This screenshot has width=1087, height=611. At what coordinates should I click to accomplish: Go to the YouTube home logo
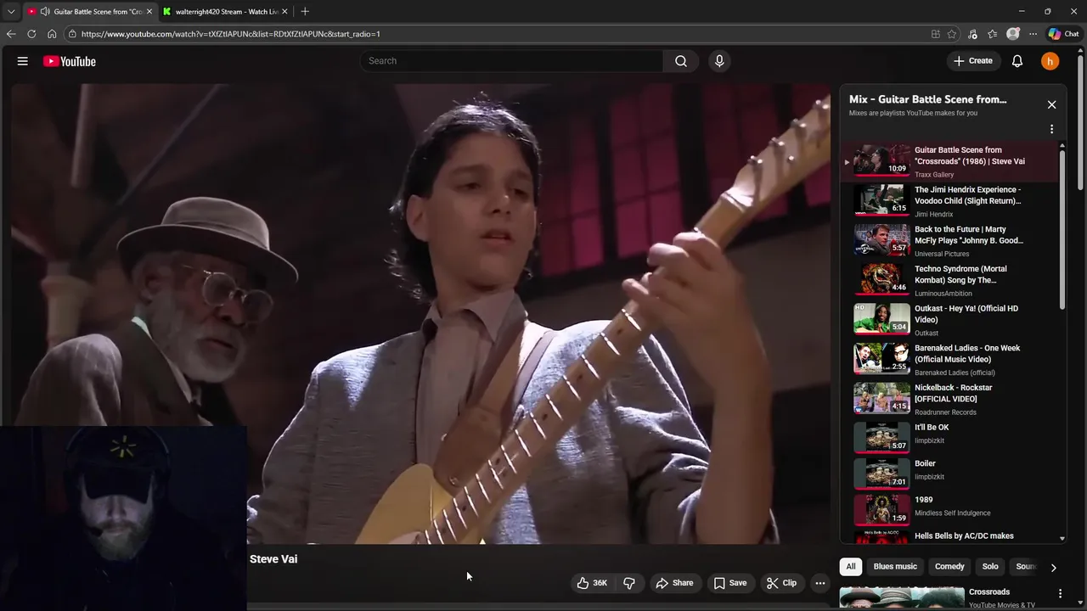click(70, 61)
